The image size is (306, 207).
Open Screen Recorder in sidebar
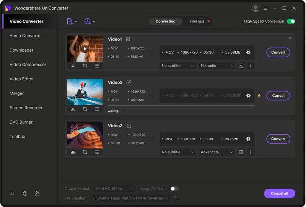[26, 108]
